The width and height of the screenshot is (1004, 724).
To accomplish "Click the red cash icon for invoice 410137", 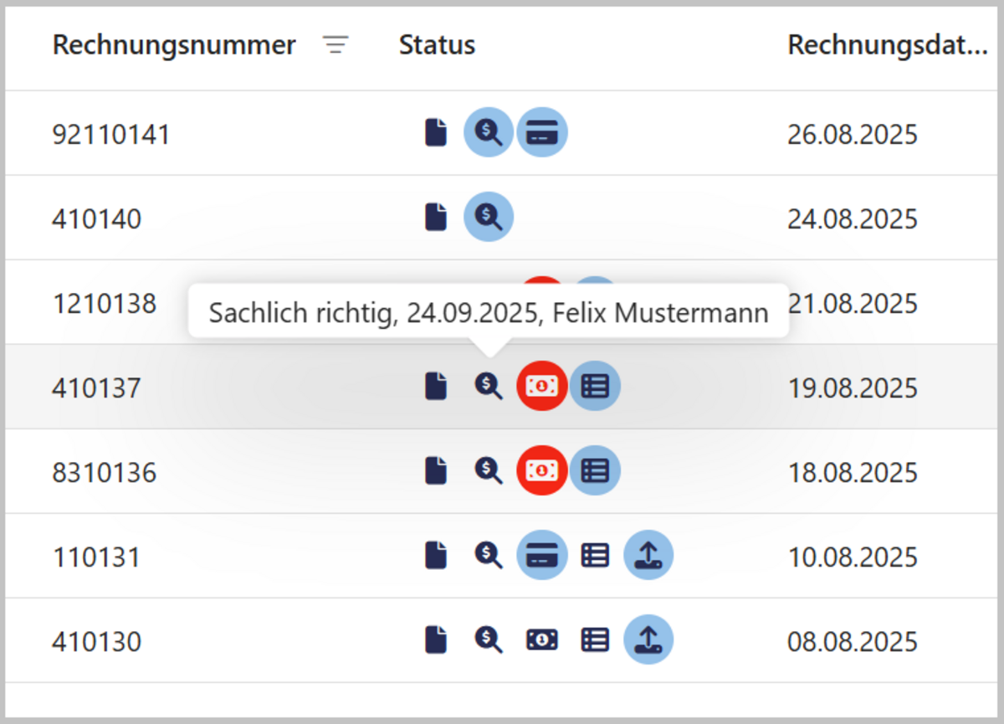I will 541,387.
